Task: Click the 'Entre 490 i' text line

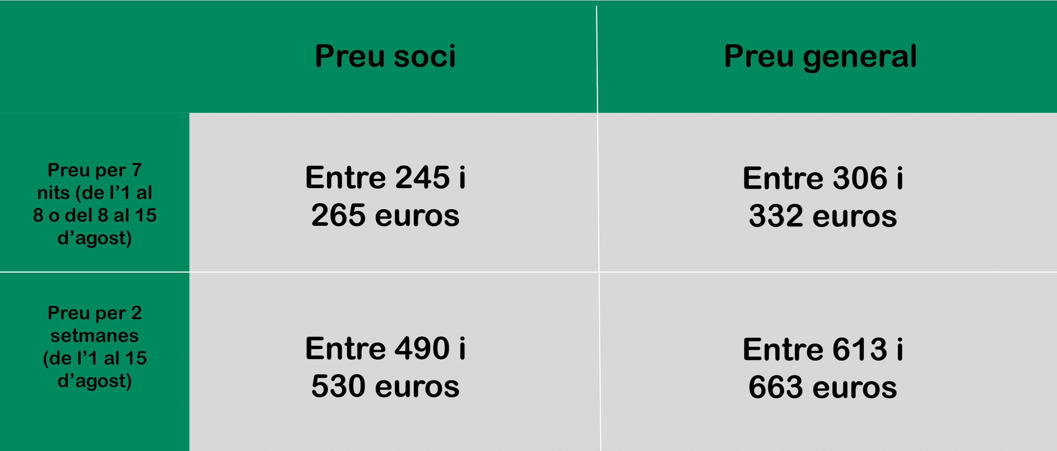Action: pyautogui.click(x=386, y=348)
